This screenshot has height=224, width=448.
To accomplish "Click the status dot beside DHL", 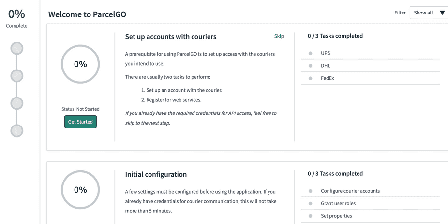I will pos(310,66).
